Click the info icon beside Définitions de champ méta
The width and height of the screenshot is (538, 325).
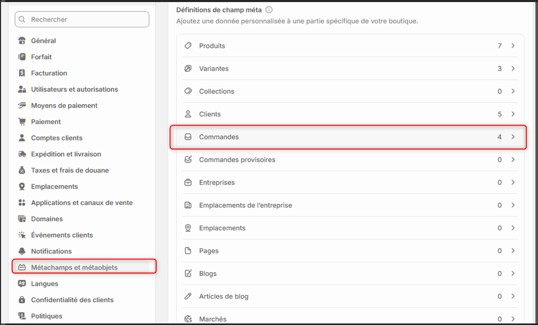[269, 10]
